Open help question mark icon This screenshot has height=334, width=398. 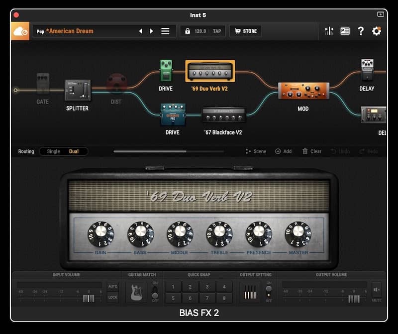tap(361, 31)
